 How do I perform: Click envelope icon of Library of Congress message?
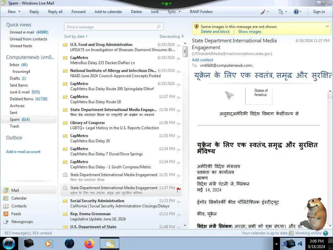pos(65,123)
